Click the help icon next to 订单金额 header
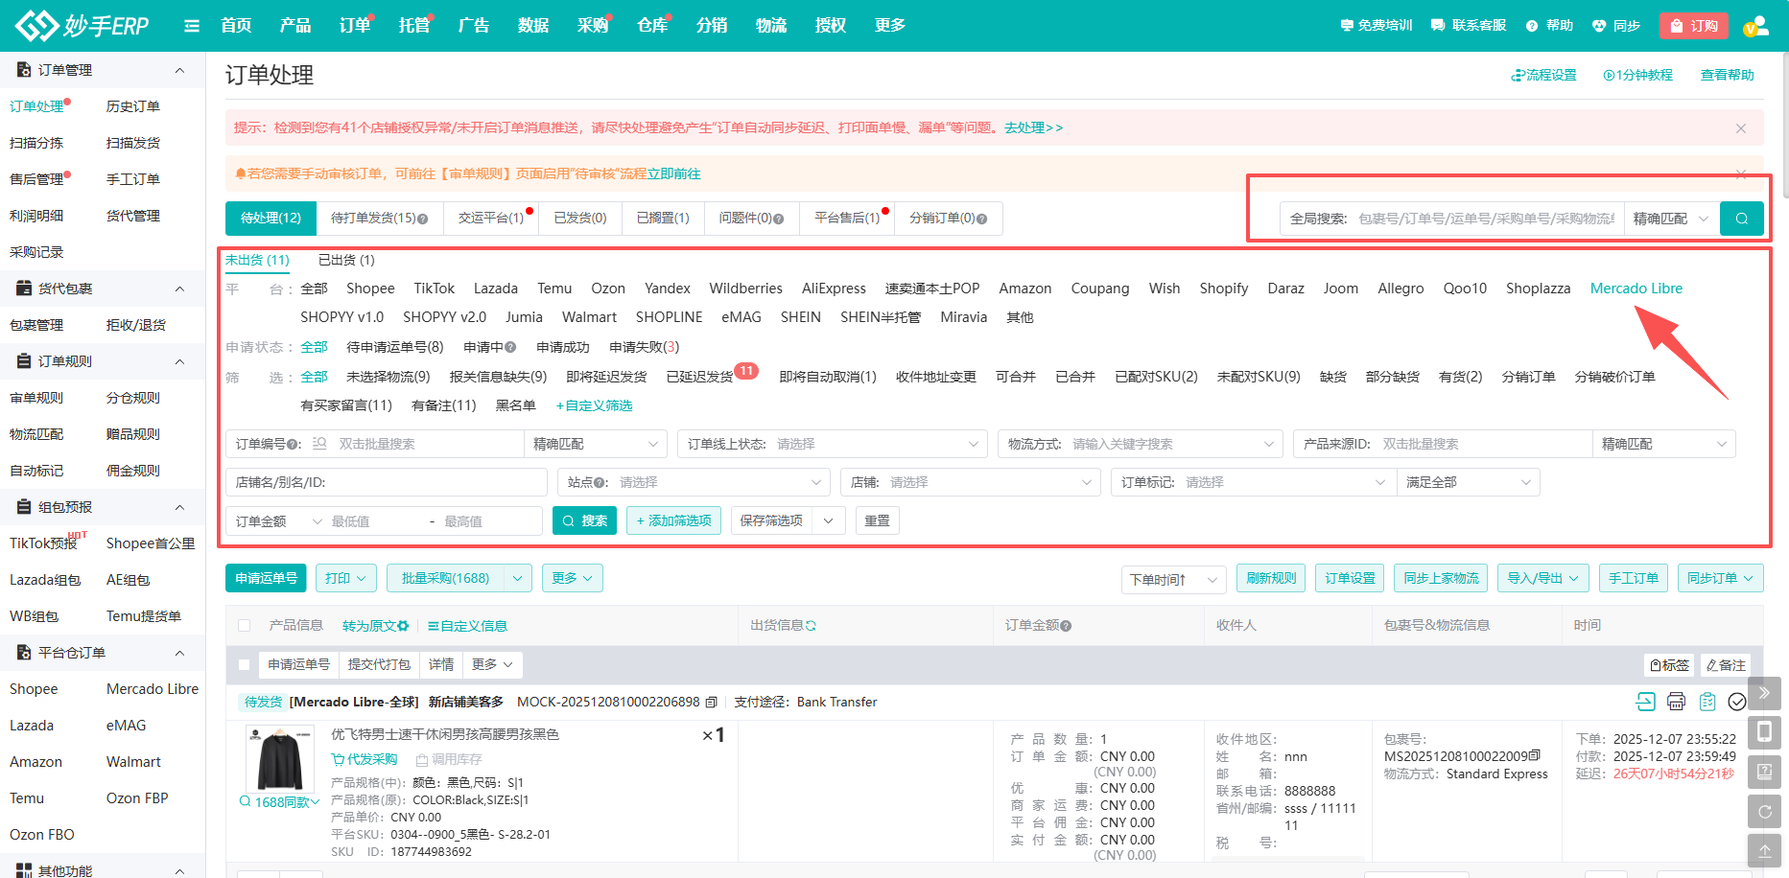The image size is (1789, 878). (1066, 626)
